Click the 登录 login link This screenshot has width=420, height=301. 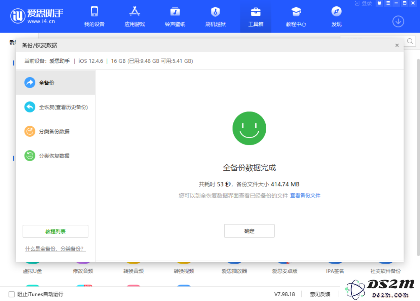[363, 3]
